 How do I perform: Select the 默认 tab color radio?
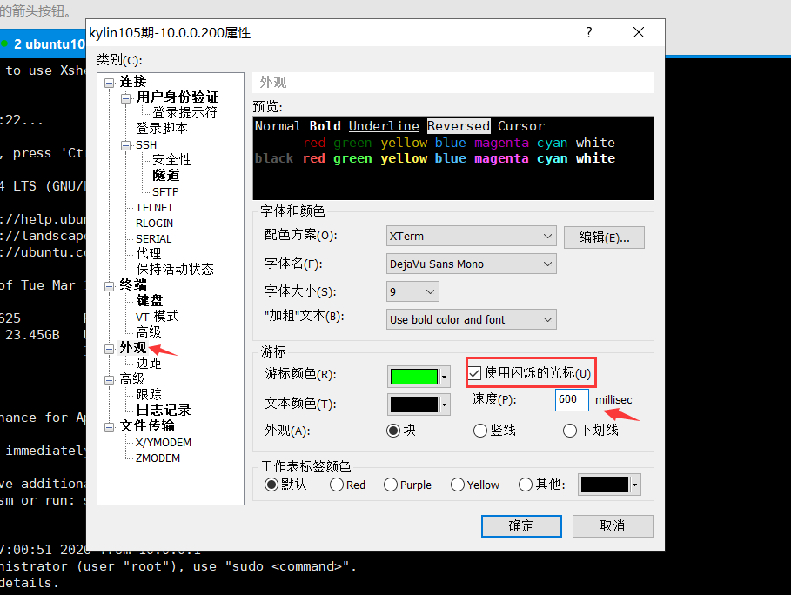[x=271, y=485]
